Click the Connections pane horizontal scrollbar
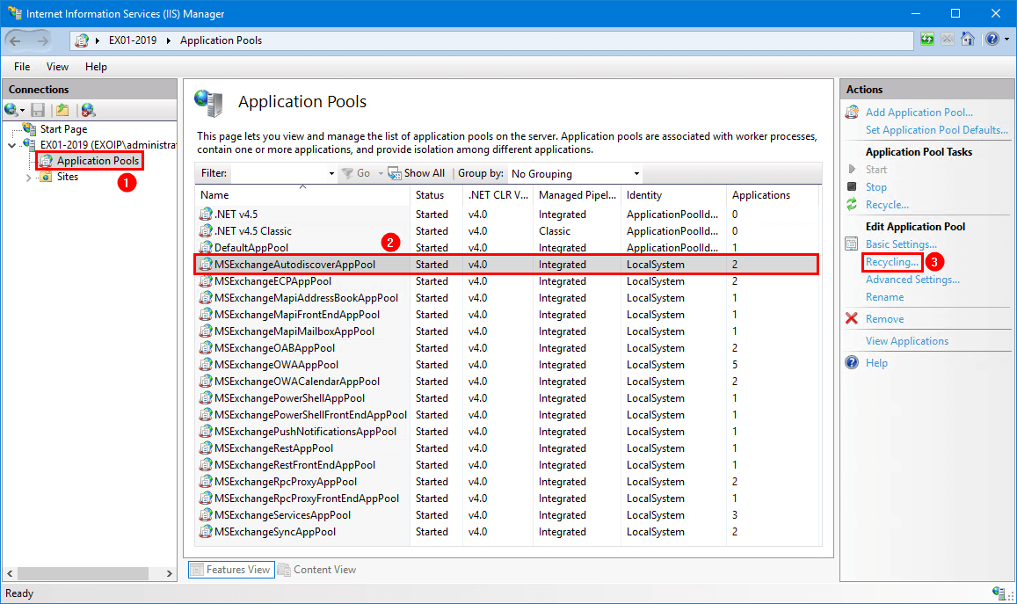 pos(90,573)
